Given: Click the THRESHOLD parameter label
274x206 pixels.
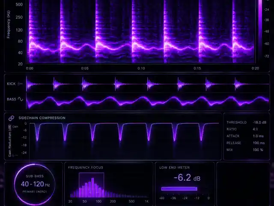Looking at the screenshot, I should coord(237,122).
